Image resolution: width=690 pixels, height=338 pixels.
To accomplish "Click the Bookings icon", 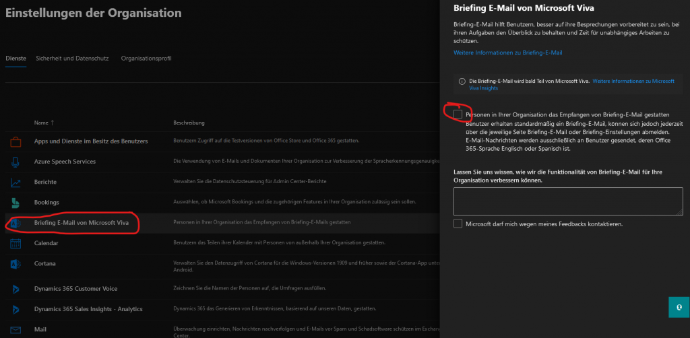I will (x=15, y=203).
